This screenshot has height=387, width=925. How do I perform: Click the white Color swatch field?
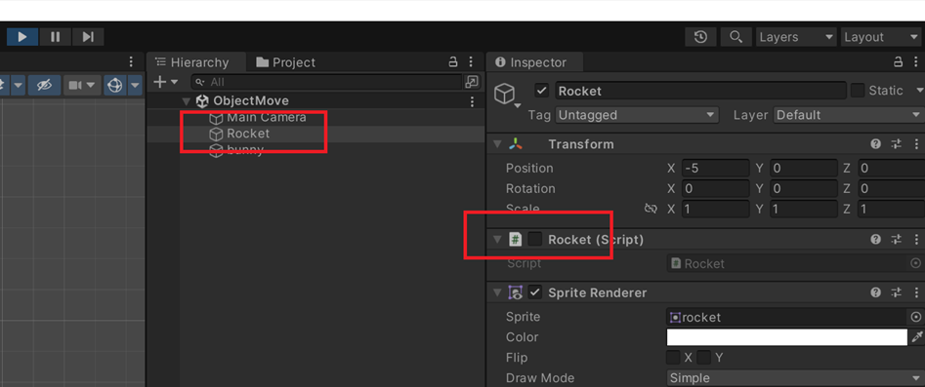coord(787,337)
